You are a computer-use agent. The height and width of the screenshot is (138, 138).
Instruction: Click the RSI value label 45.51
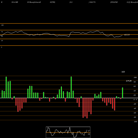point(127,35)
